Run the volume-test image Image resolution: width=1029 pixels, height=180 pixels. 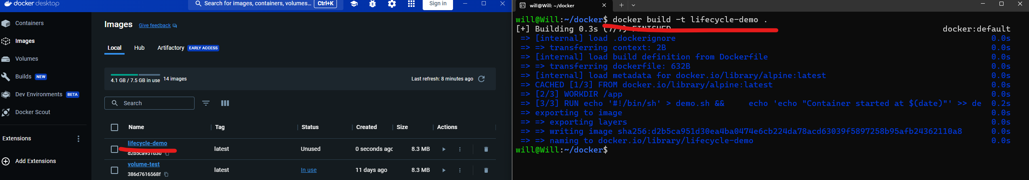(x=444, y=170)
